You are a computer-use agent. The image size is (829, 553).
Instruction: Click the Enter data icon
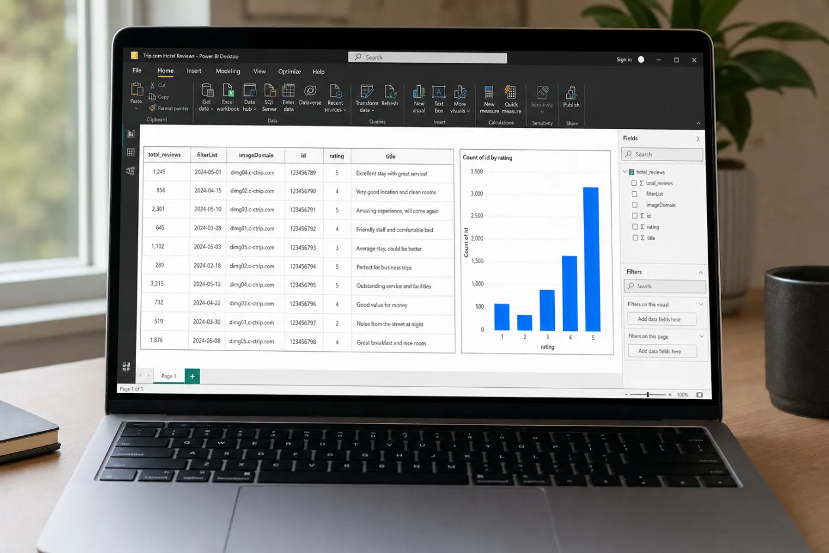coord(288,90)
